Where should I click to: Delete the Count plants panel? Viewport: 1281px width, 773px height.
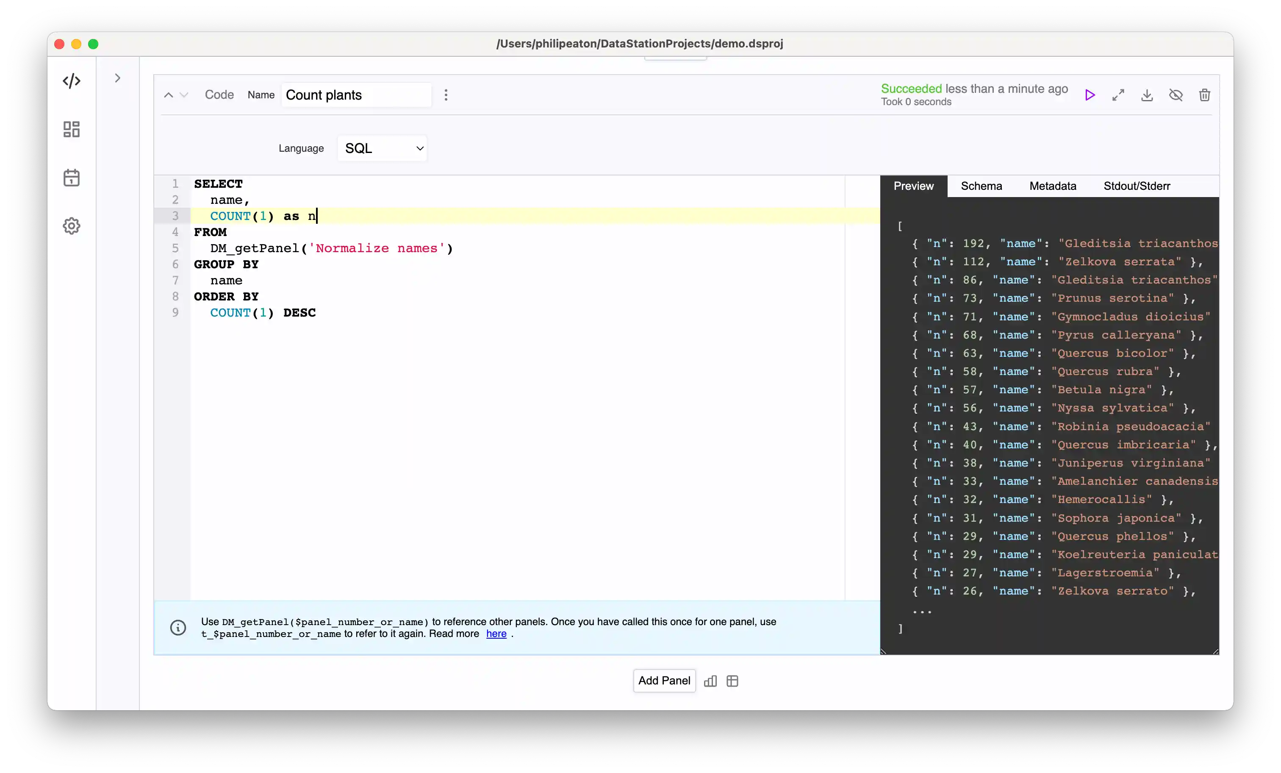[x=1205, y=95]
